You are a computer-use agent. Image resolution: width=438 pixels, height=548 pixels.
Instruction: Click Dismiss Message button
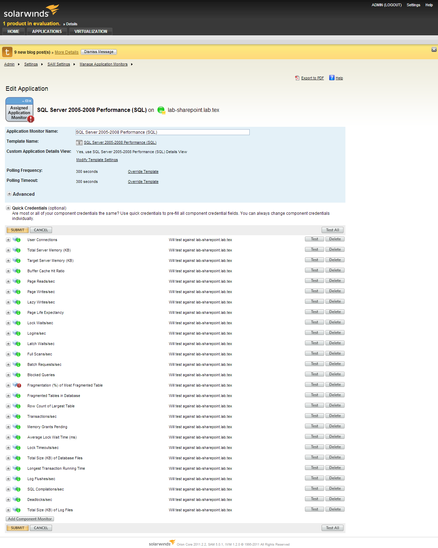99,52
